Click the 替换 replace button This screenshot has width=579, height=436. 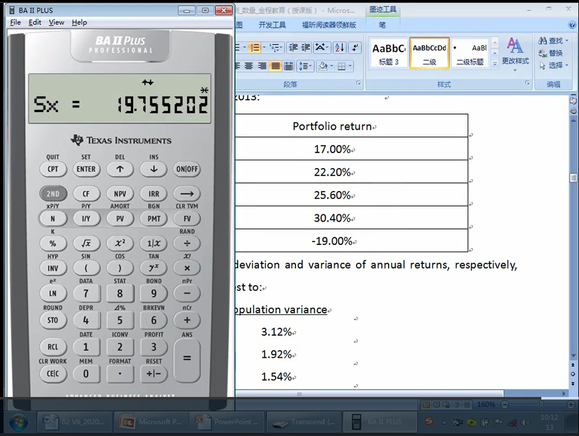pyautogui.click(x=551, y=53)
